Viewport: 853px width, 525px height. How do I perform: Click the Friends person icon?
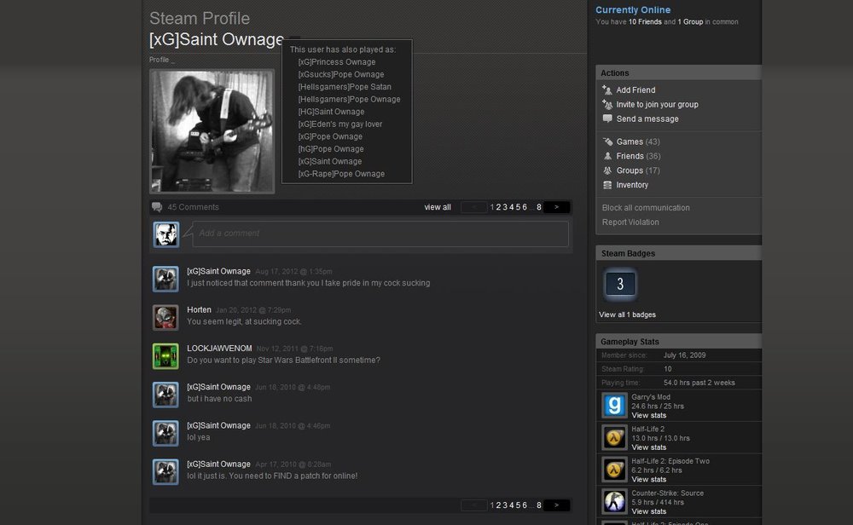607,156
